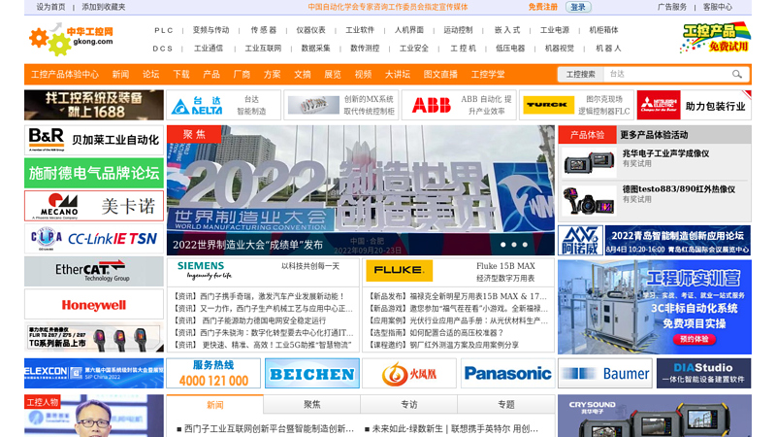Viewport: 776px width, 437px height.
Task: Open the Honeywell logo banner
Action: 94,305
